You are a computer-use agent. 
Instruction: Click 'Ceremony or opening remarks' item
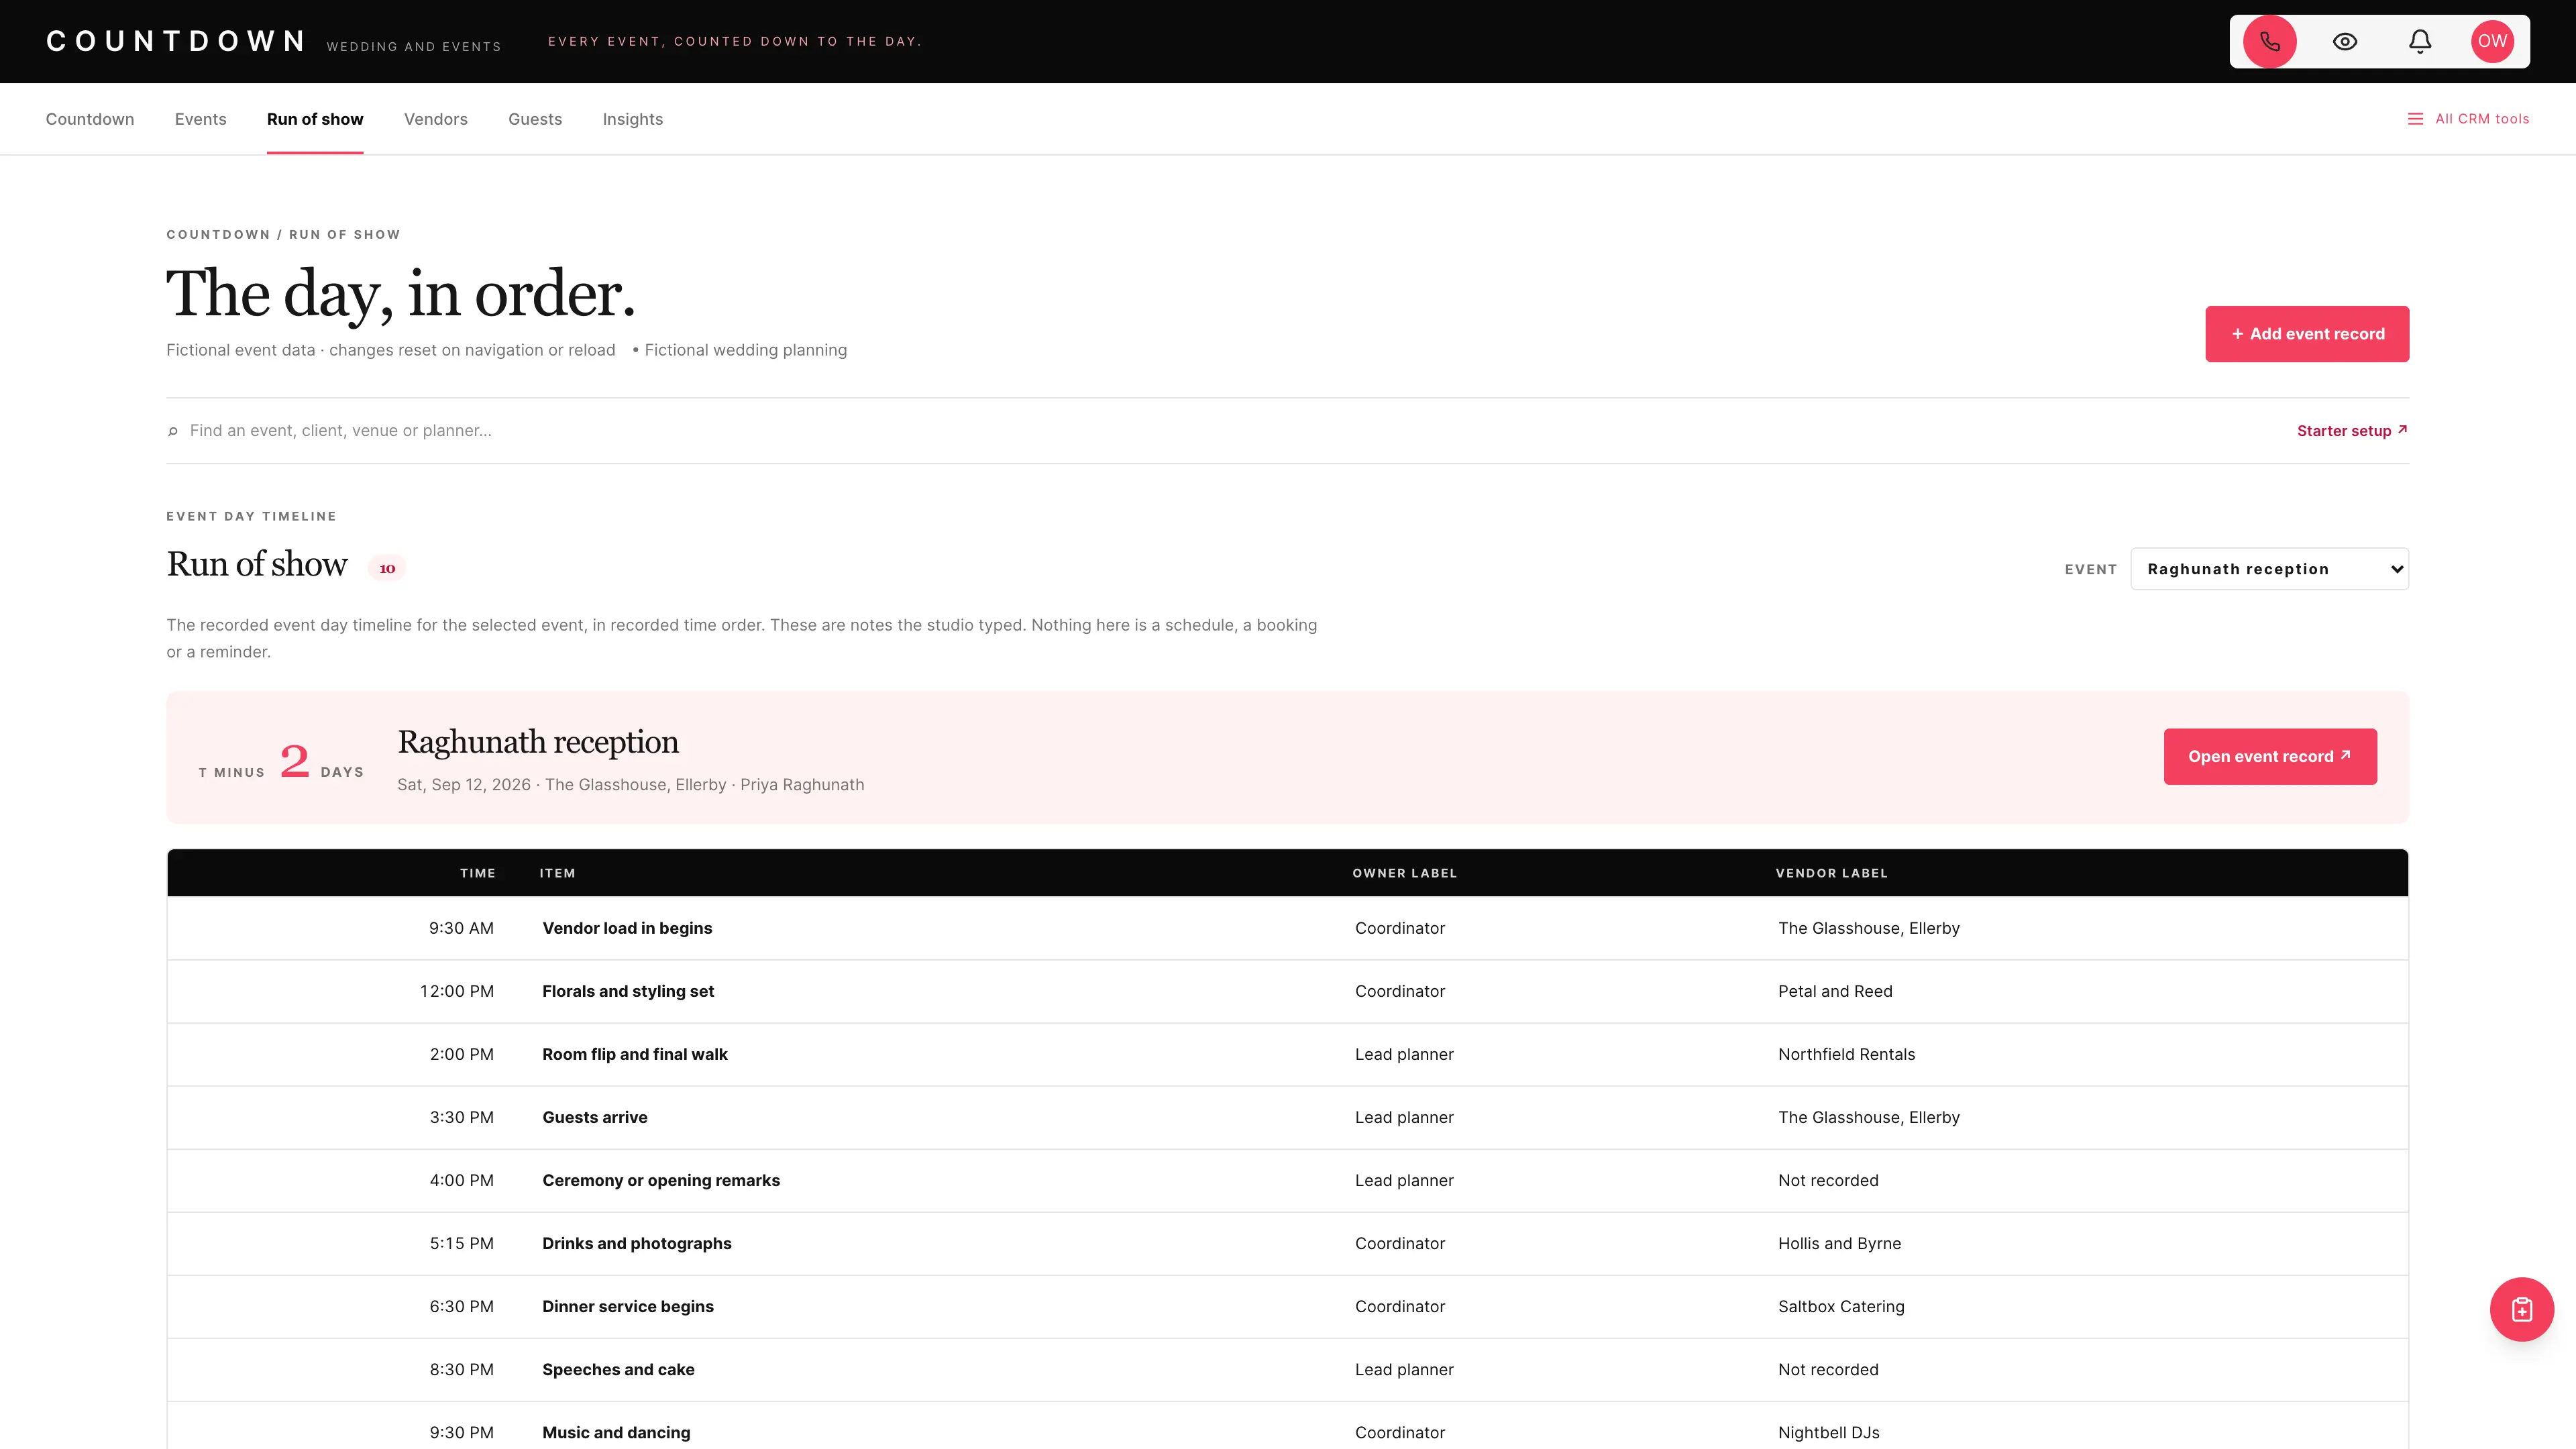pos(661,1180)
